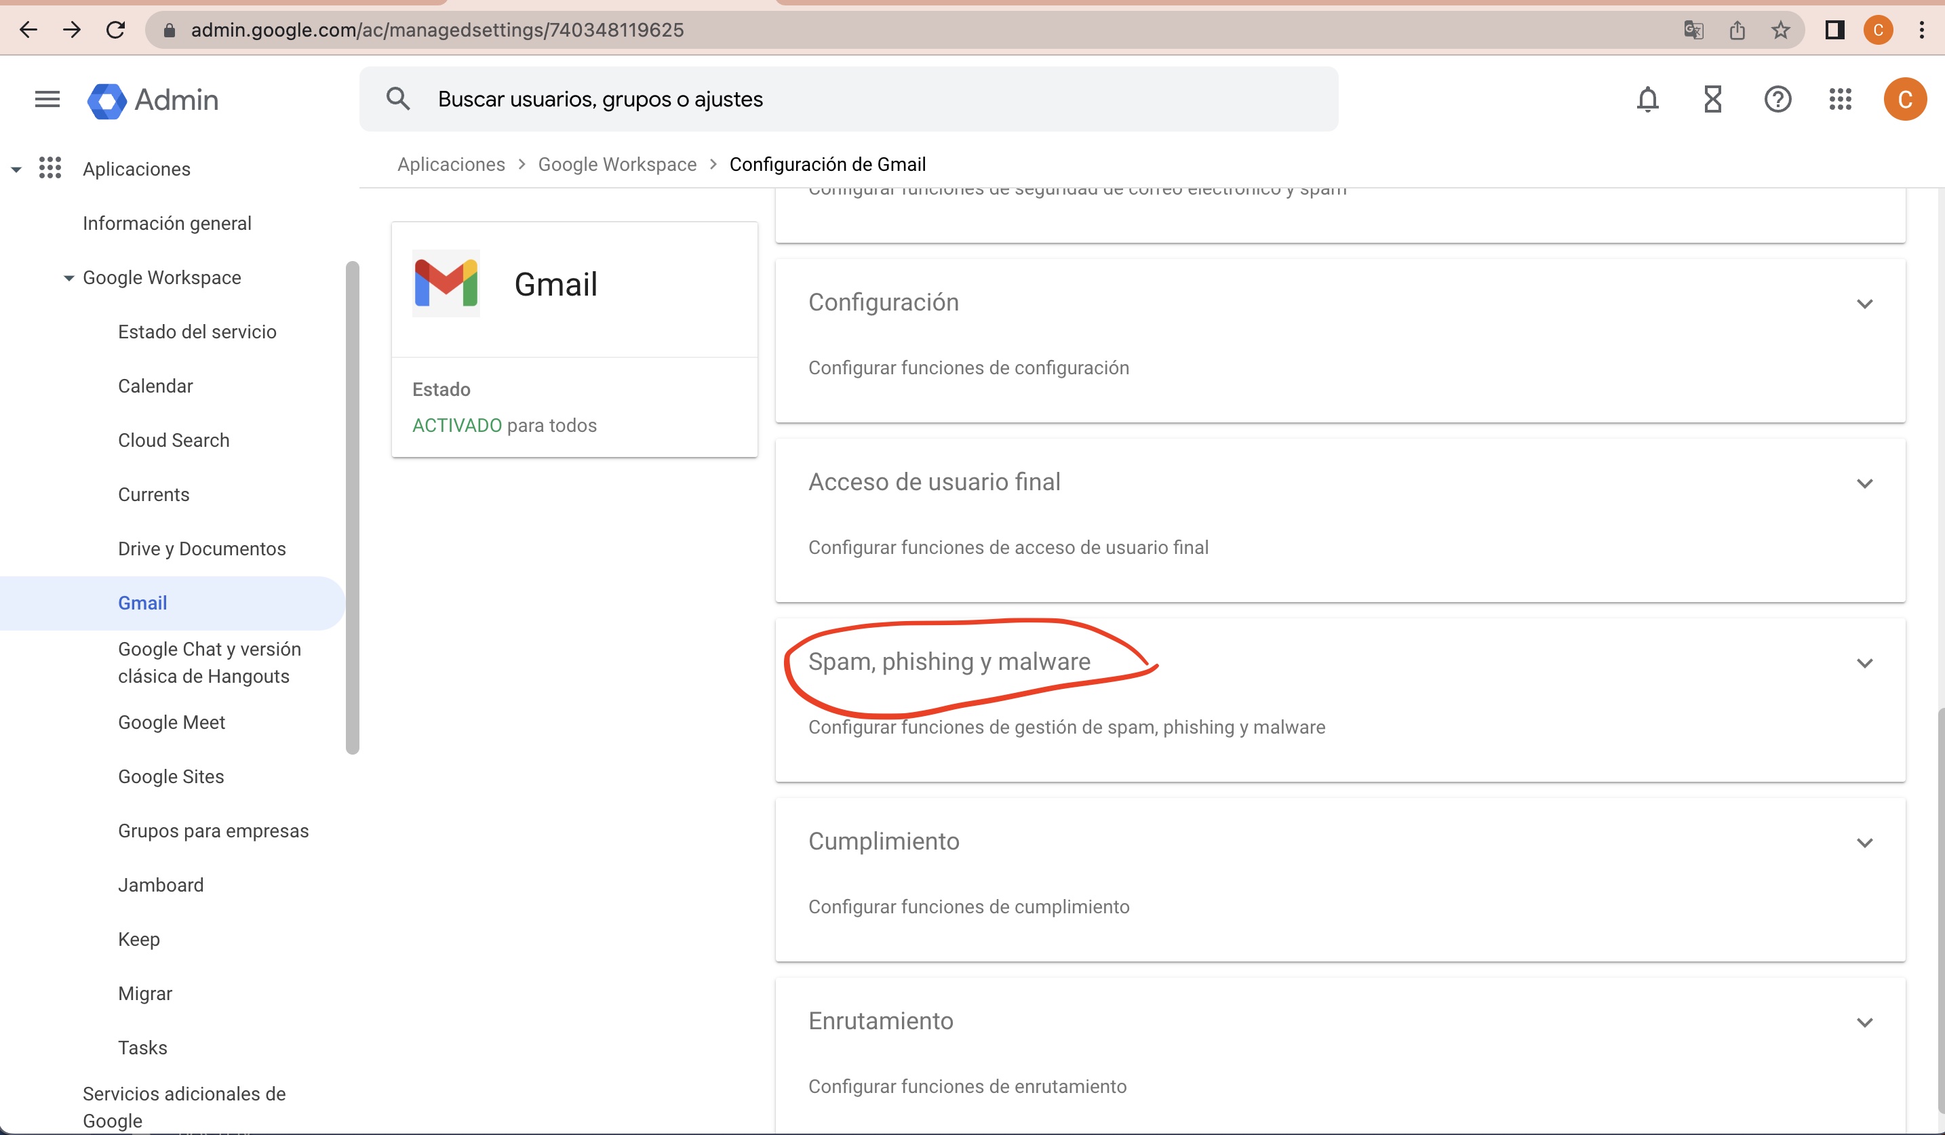Image resolution: width=1945 pixels, height=1135 pixels.
Task: Click 'Configurar funciones de cumplimiento' text
Action: click(968, 907)
